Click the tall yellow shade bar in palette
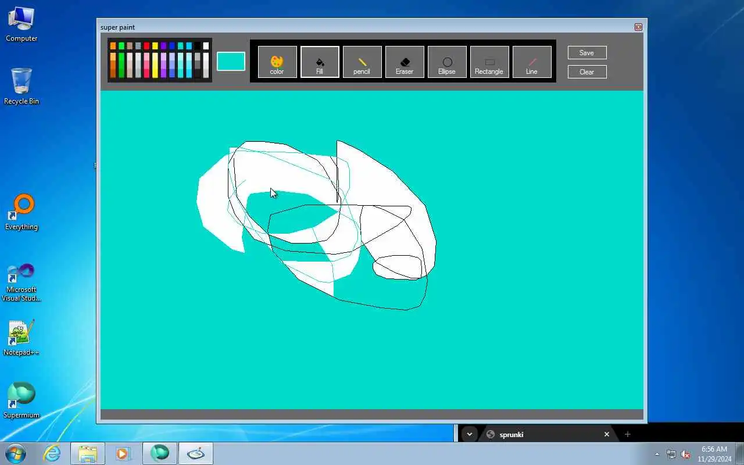This screenshot has height=465, width=744. tap(155, 65)
